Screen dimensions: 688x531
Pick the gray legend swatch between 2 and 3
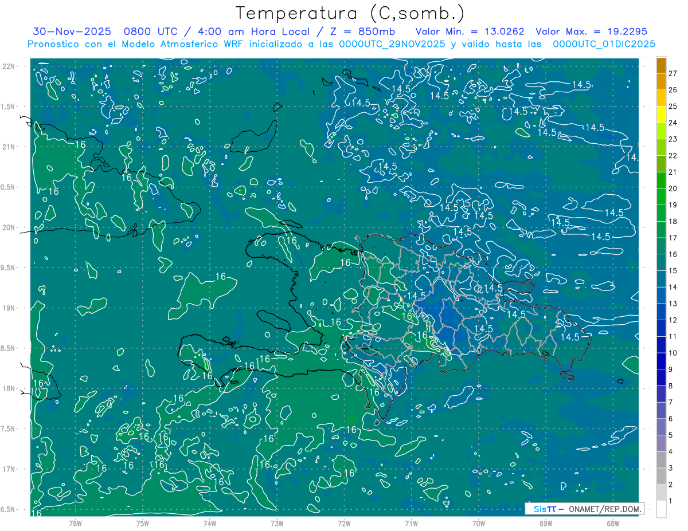click(661, 477)
